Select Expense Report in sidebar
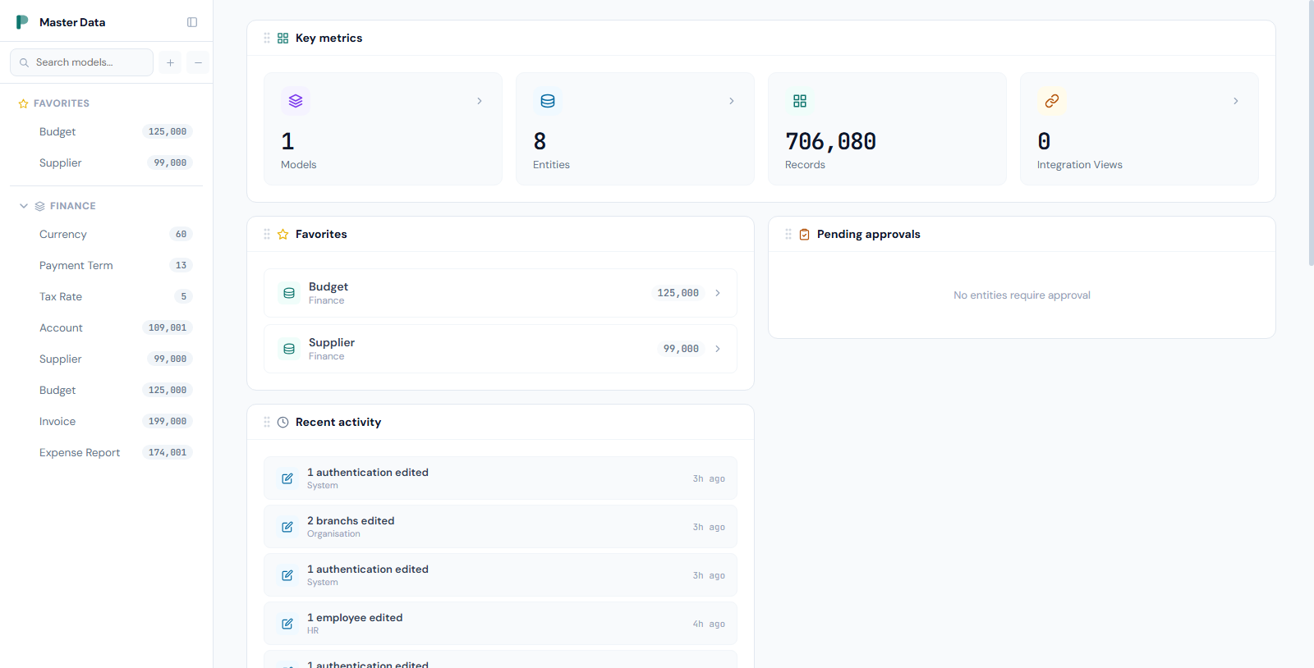Image resolution: width=1314 pixels, height=668 pixels. [x=80, y=453]
